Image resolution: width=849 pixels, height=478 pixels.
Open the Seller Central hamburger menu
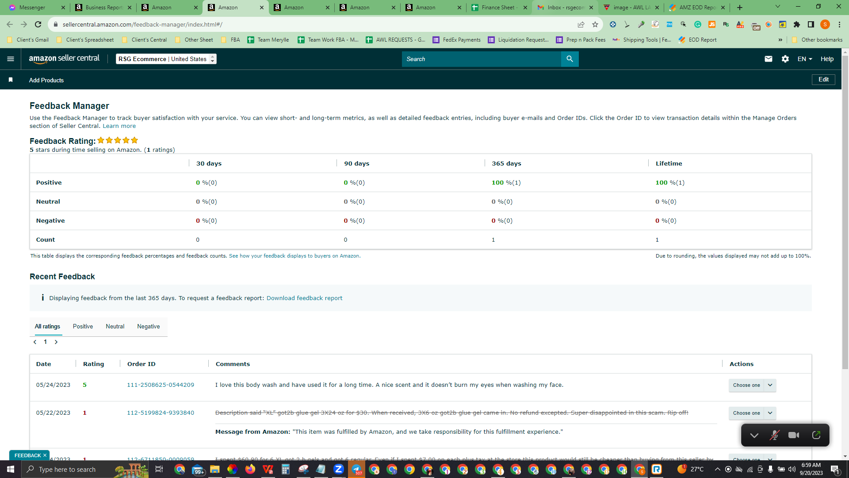point(11,59)
